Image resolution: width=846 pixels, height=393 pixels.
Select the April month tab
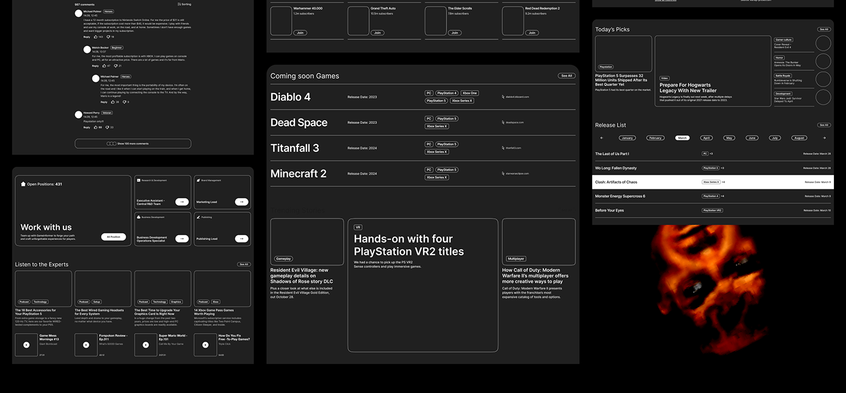coord(706,138)
